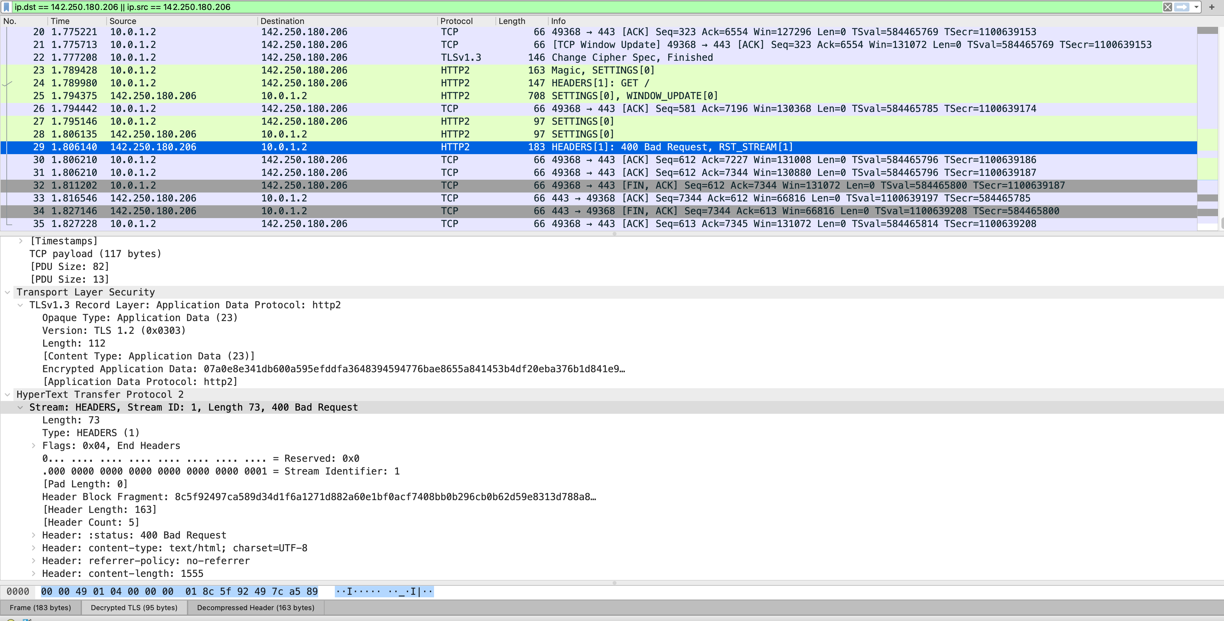Sort packets by the No. column
Screen dimensions: 1224x621
[24, 21]
